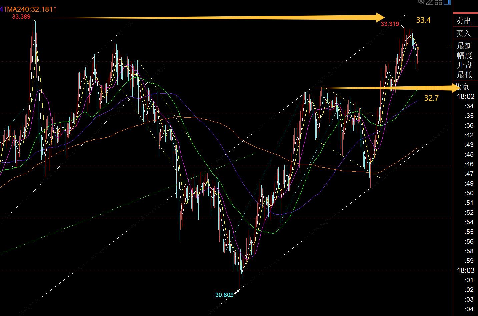Image resolution: width=478 pixels, height=316 pixels.
Task: Toggle the eye visibility icon above chart
Action: (x=421, y=2)
